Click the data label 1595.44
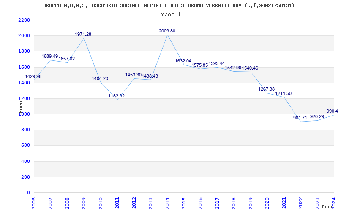 click(x=216, y=64)
